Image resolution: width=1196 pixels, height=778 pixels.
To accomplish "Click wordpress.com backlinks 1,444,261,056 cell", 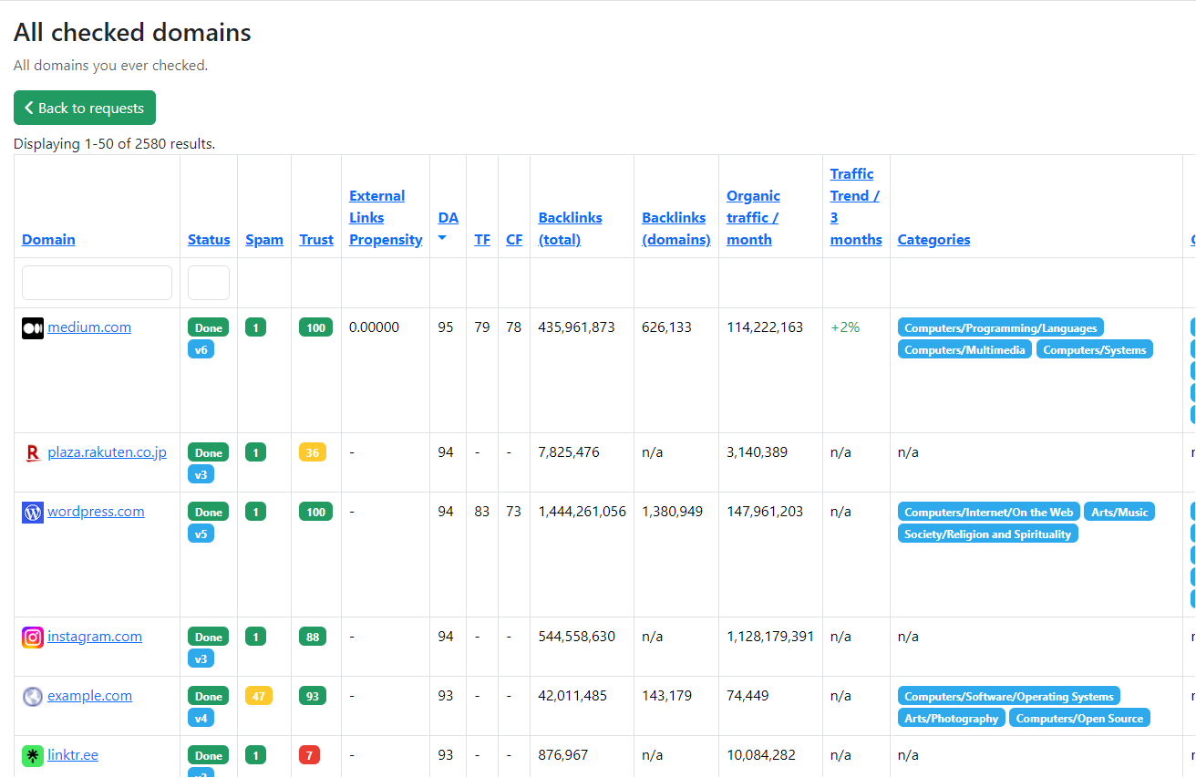I will click(x=583, y=511).
